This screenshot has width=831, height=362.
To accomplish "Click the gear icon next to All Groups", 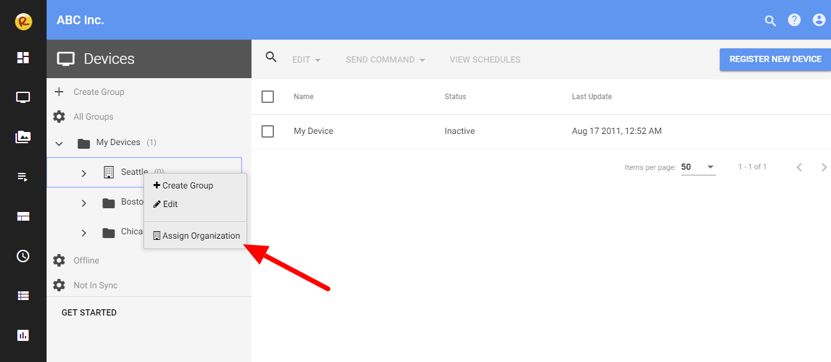I will coord(59,117).
